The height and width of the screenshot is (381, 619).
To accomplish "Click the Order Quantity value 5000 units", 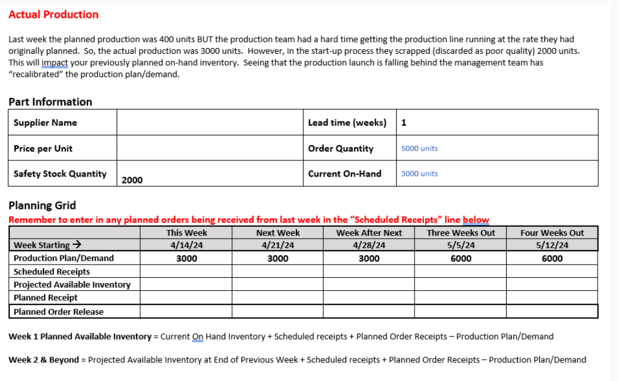I will [419, 148].
